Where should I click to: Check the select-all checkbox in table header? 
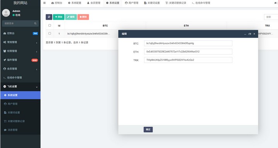tap(50, 25)
